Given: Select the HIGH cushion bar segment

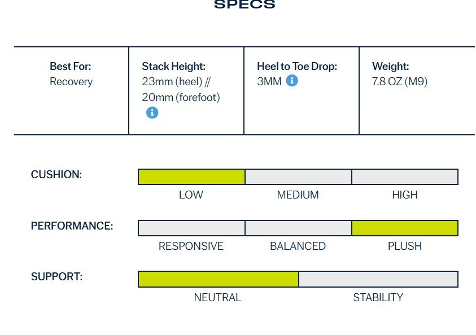Looking at the screenshot, I should click(x=405, y=177).
